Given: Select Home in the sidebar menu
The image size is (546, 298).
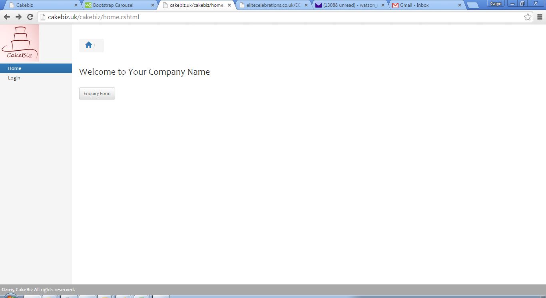Looking at the screenshot, I should (x=15, y=68).
